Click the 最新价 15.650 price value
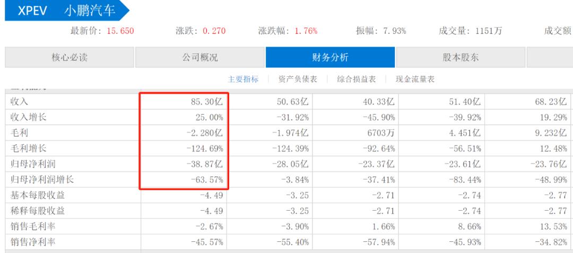Screen dimensions: 573x253 [x=120, y=31]
